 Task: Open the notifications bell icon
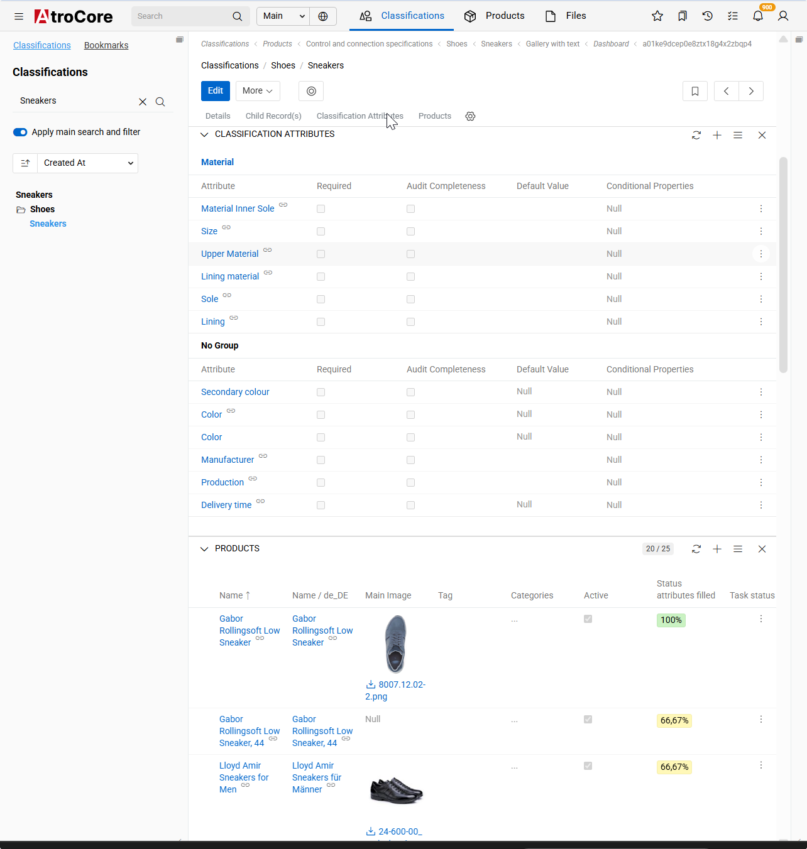[757, 16]
